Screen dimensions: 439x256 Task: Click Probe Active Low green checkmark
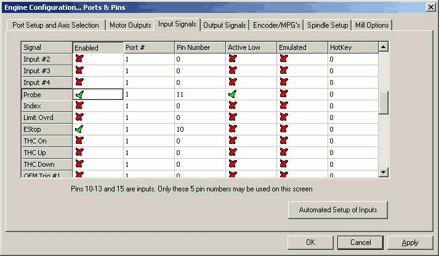point(232,95)
